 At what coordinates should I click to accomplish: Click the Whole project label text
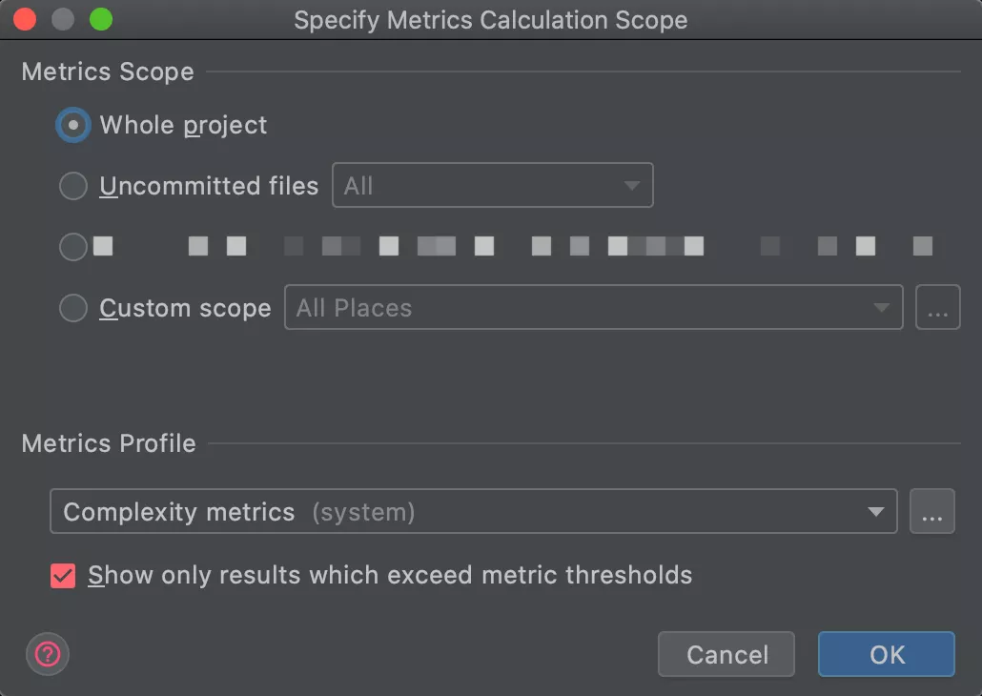pos(183,126)
